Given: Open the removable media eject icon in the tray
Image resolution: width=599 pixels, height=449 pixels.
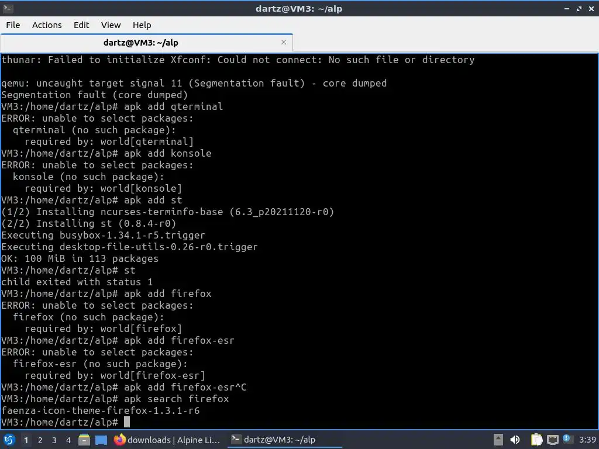Looking at the screenshot, I should coord(498,440).
